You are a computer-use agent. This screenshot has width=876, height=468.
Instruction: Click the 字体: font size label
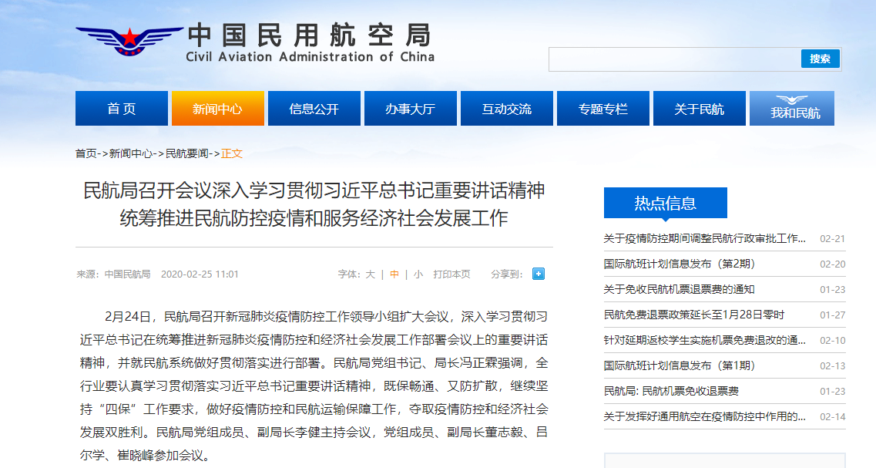coord(349,274)
